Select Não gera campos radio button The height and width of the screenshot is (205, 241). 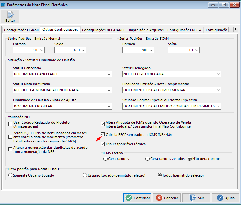190,159
